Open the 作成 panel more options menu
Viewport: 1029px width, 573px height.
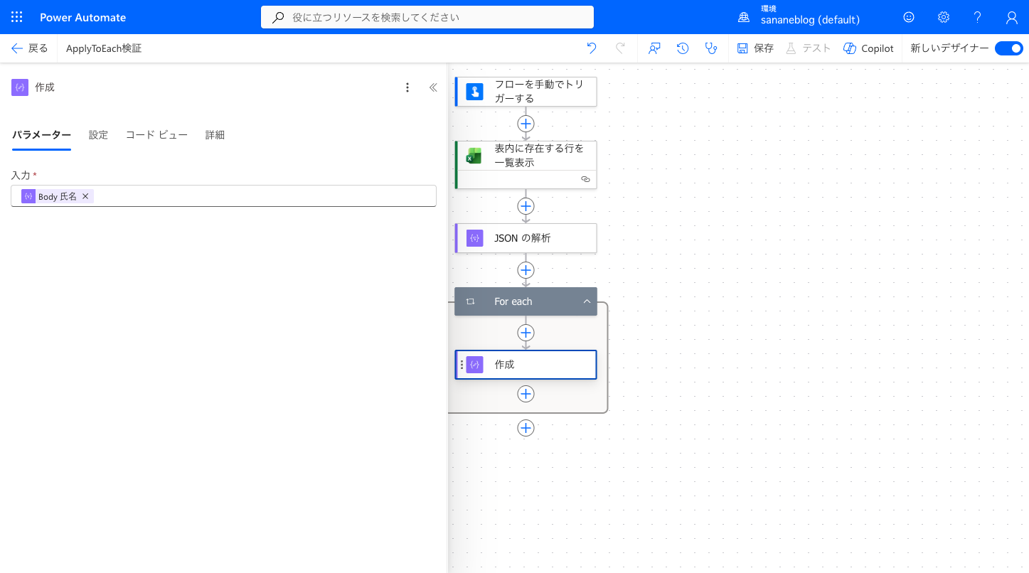(407, 87)
